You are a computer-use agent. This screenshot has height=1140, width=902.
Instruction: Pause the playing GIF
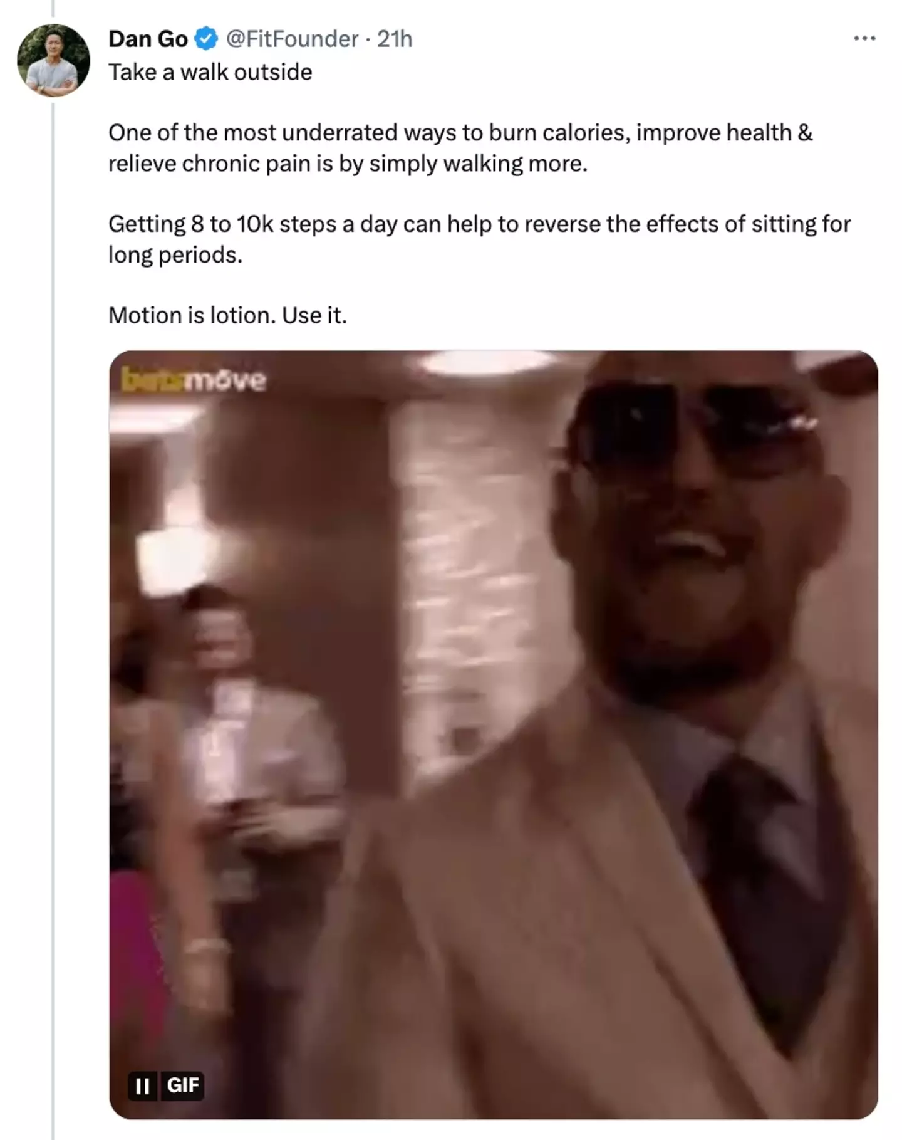(x=143, y=1085)
